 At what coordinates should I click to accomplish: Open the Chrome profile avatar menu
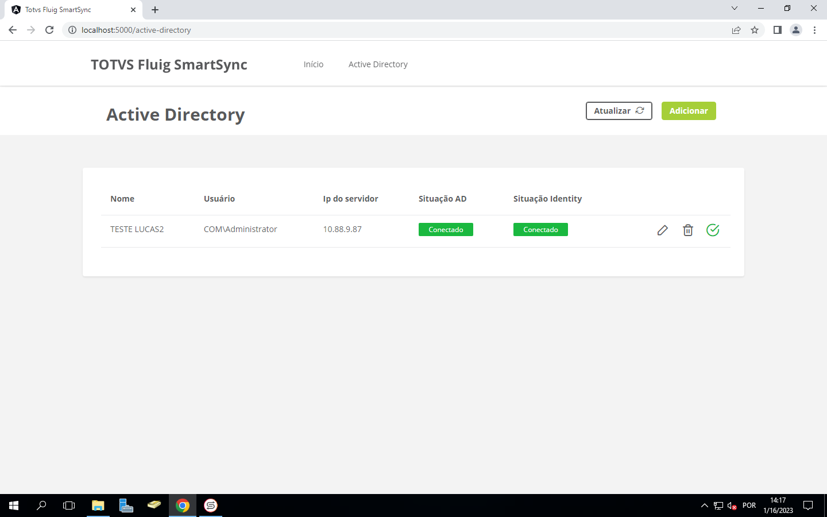[x=796, y=30]
